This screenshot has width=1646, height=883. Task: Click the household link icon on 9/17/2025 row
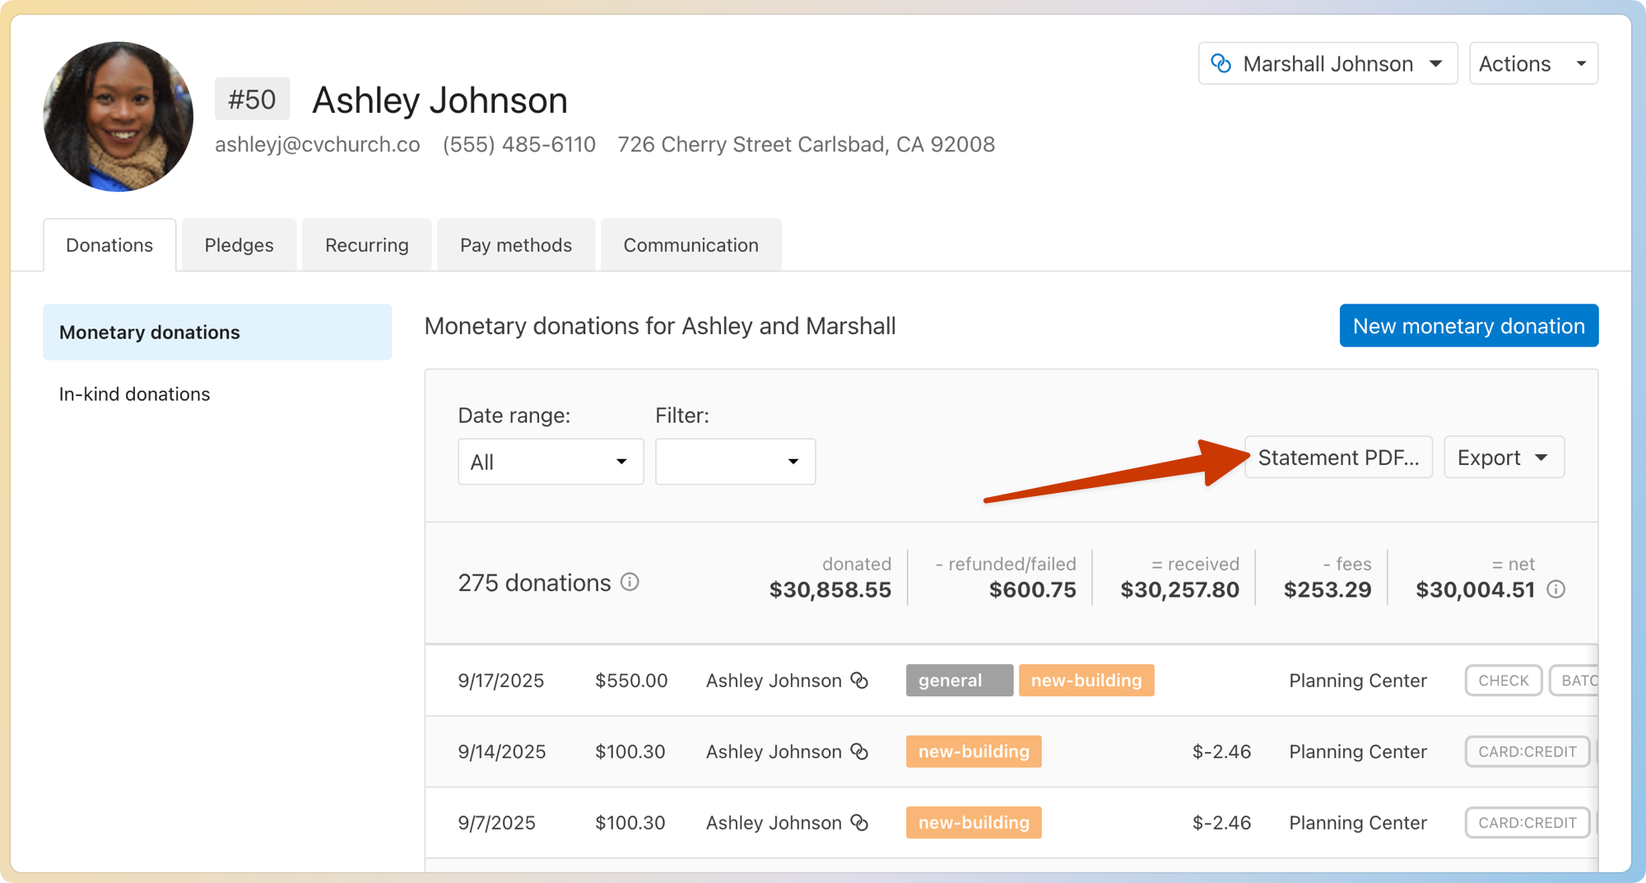859,681
